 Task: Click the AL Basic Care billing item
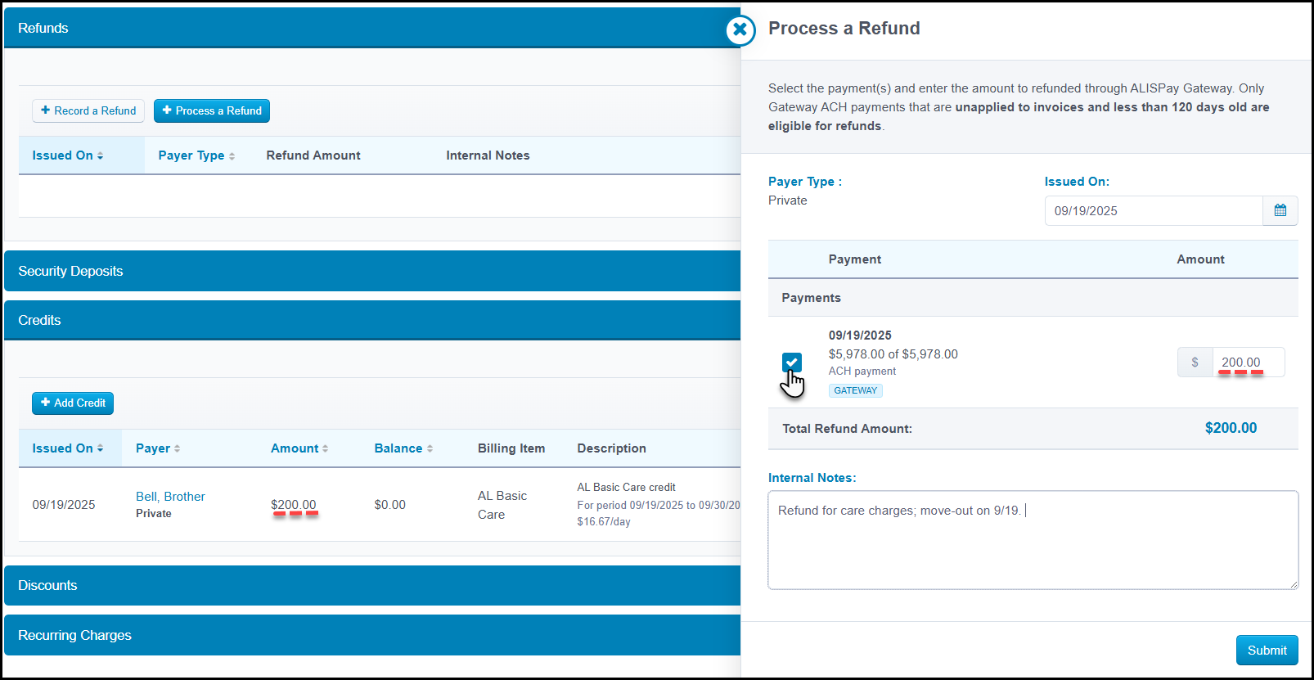pos(502,505)
